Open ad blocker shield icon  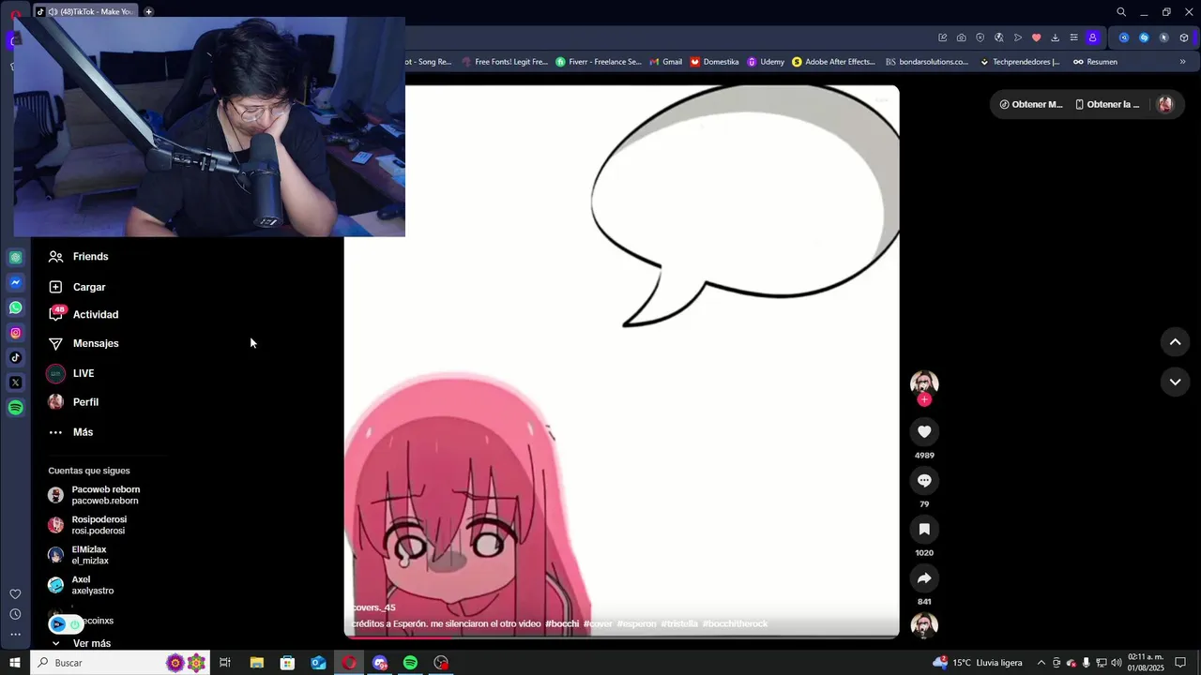981,37
